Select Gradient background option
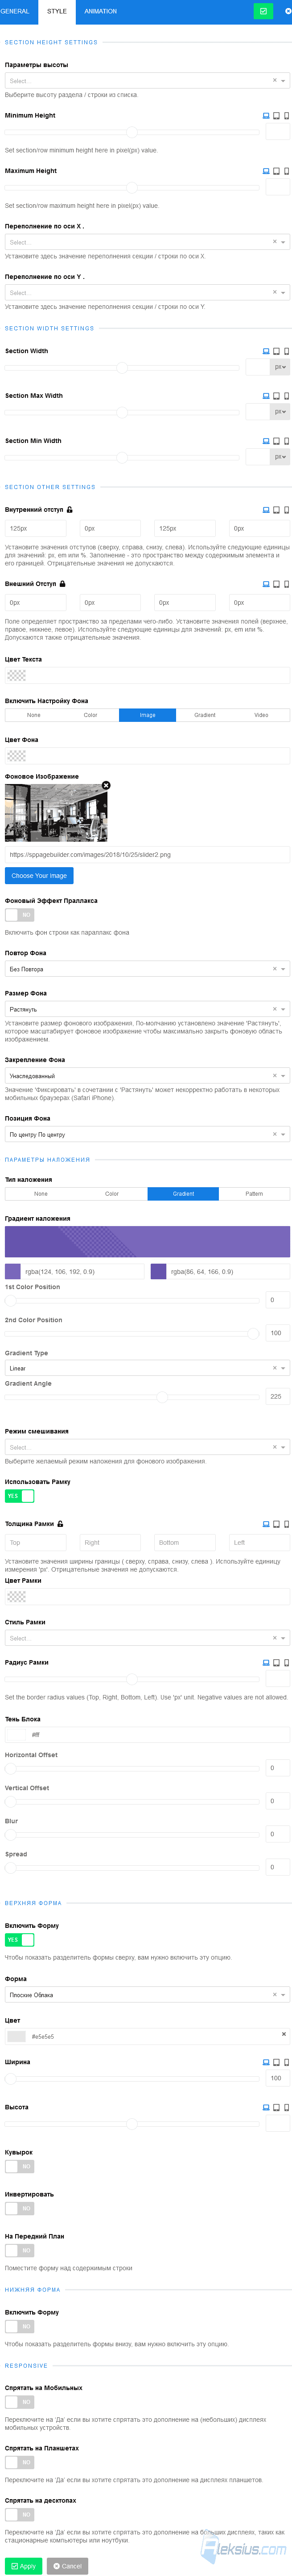292x2576 pixels. 204,715
